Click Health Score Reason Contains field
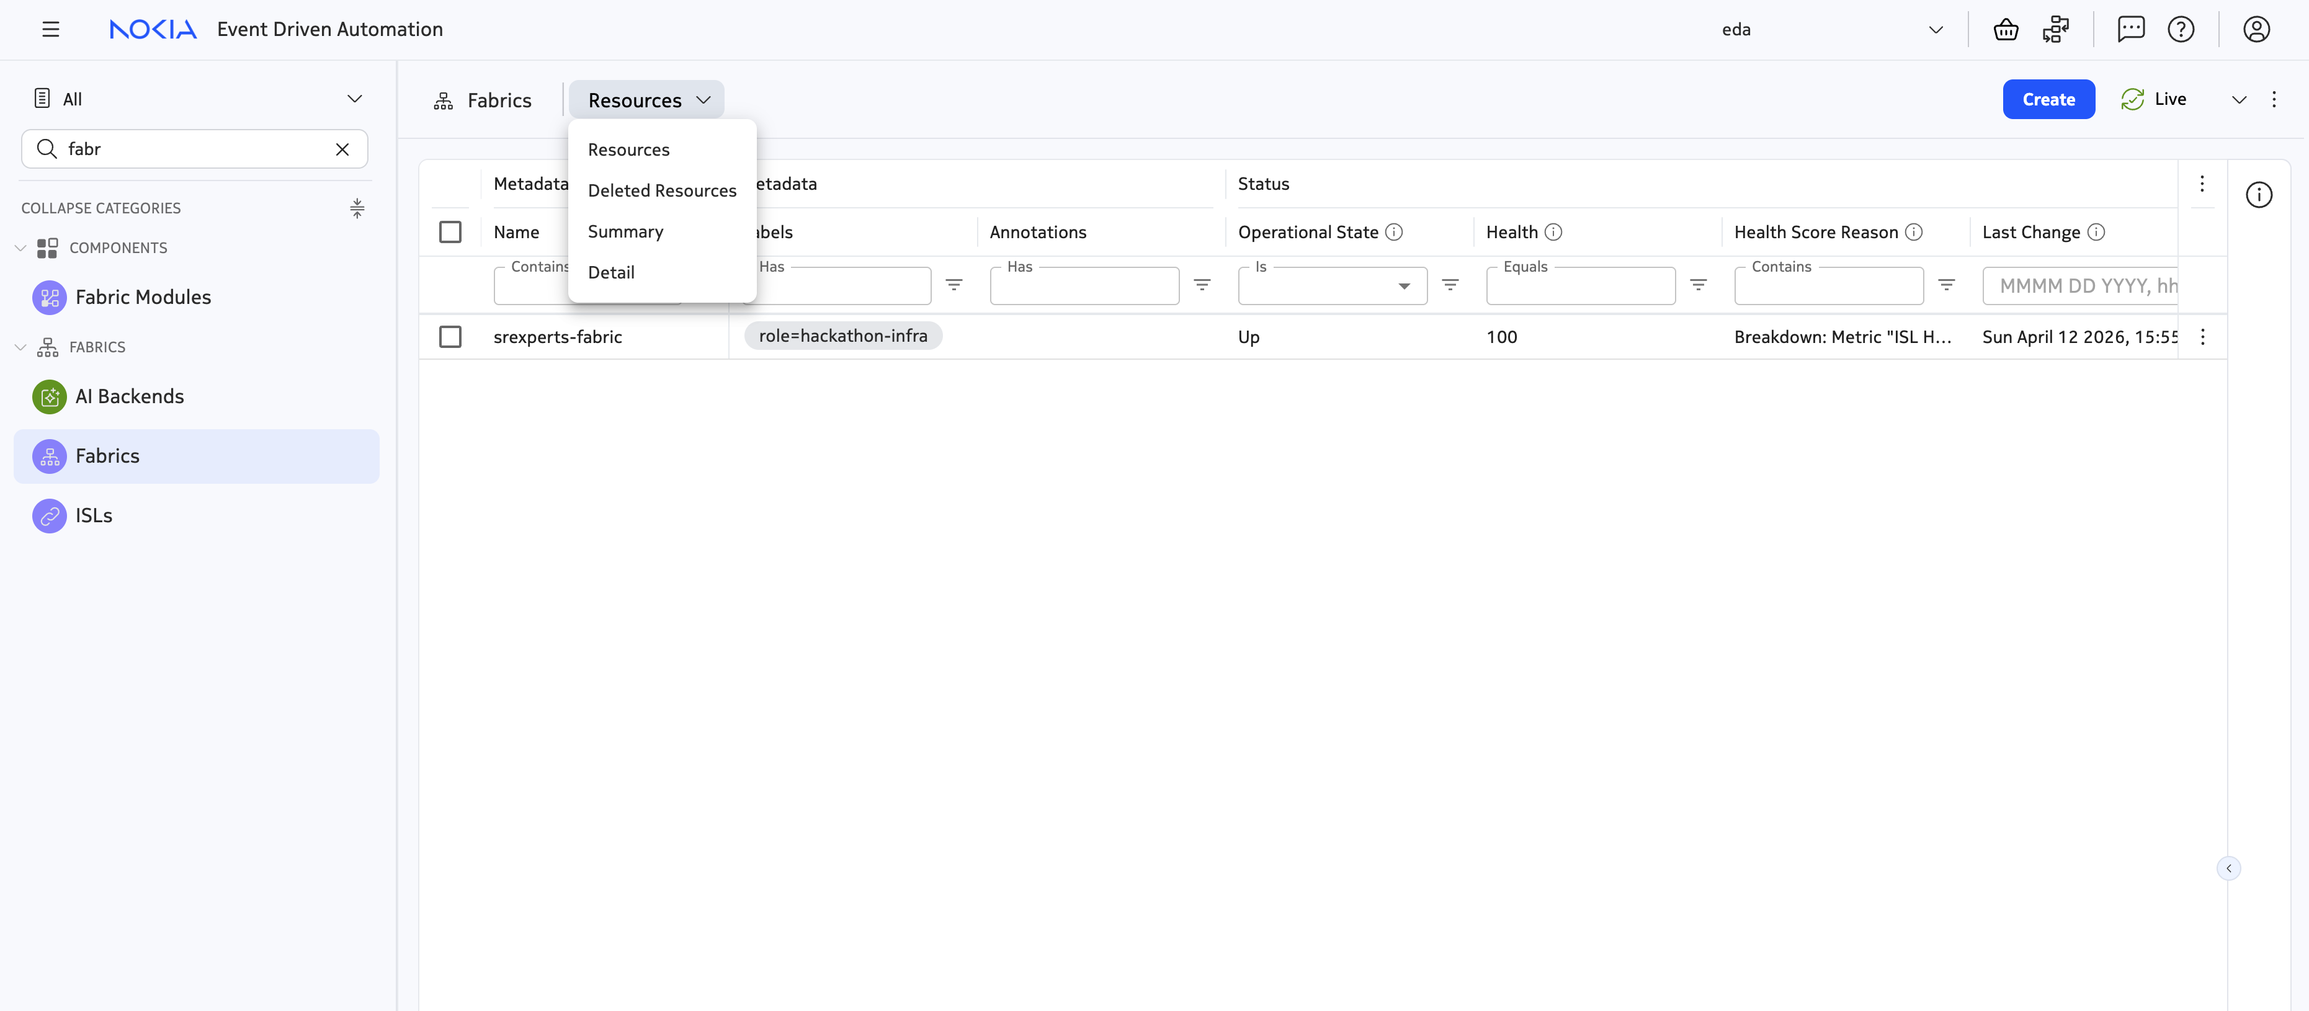The image size is (2309, 1011). pyautogui.click(x=1829, y=286)
